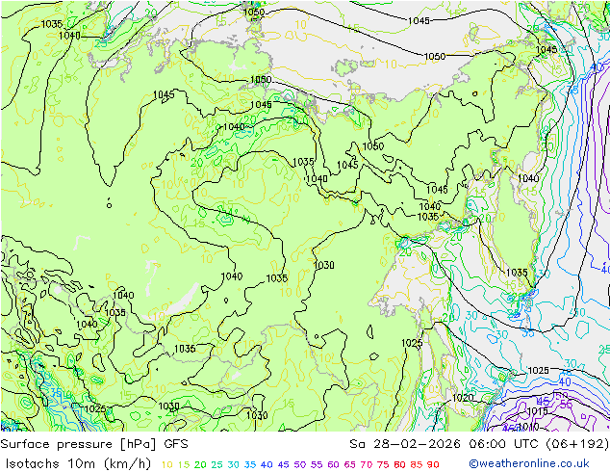Click legend value 85 in the isotach scale

tap(417, 464)
